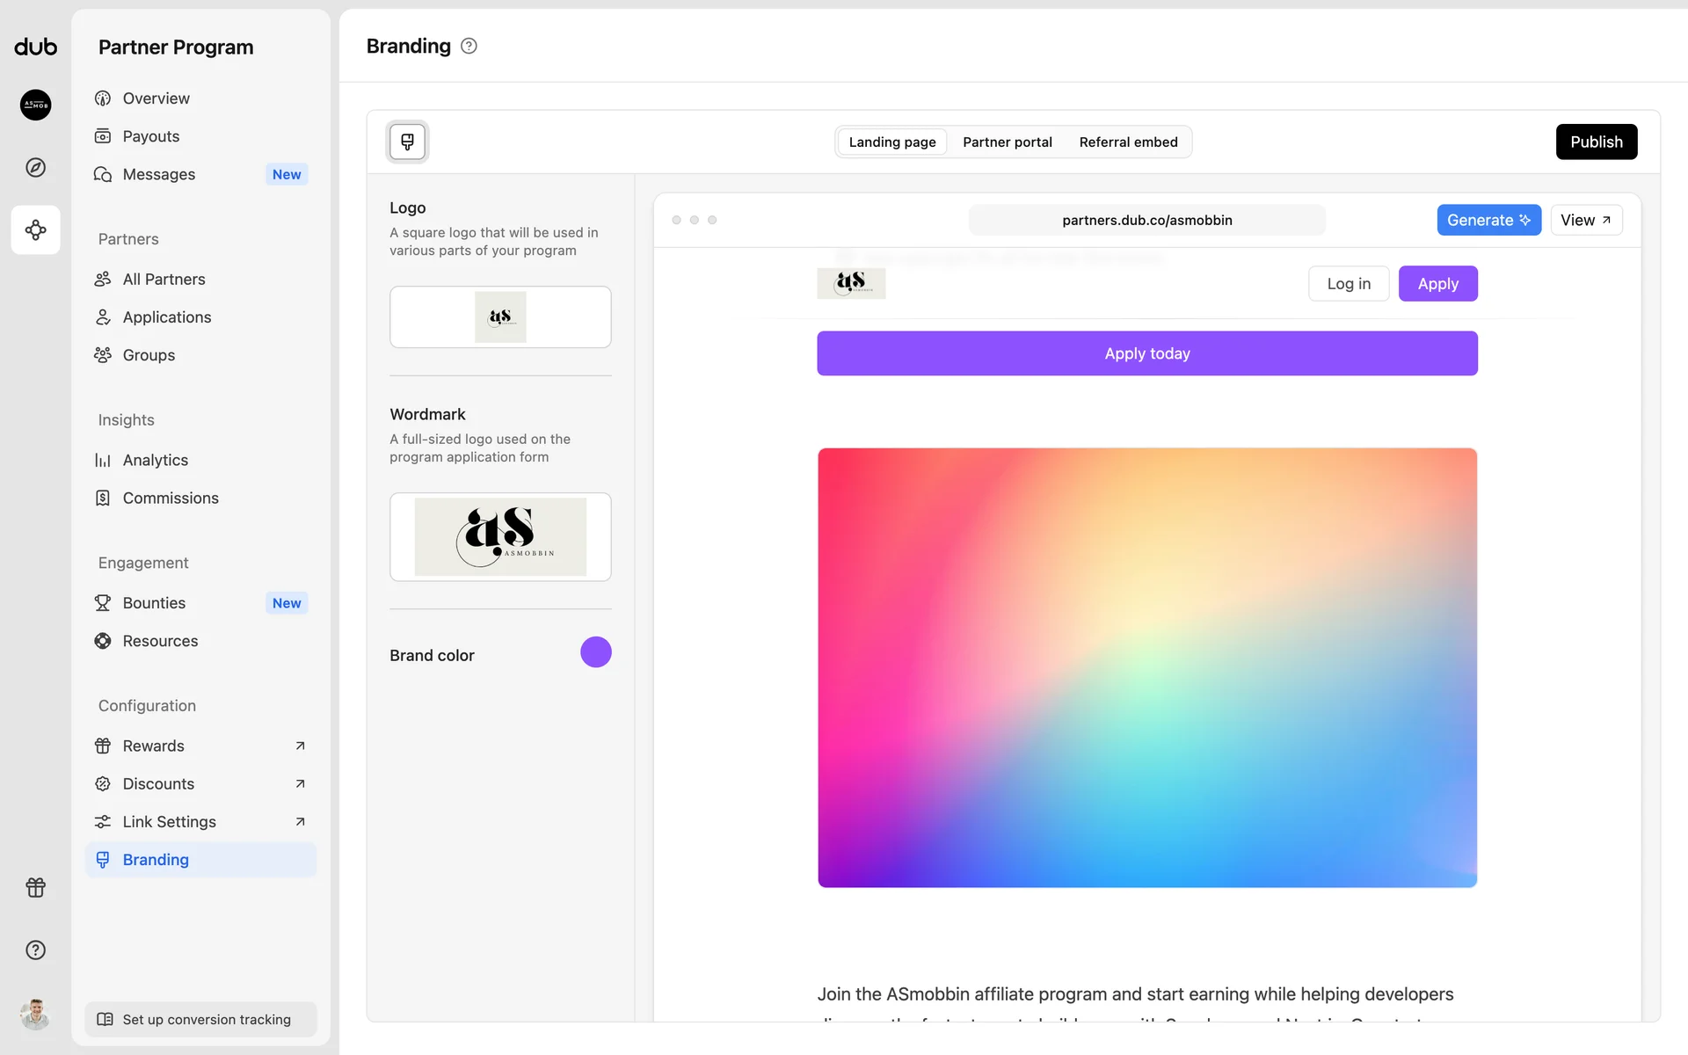Viewport: 1688px width, 1055px height.
Task: Toggle the brush panel icon button
Action: coord(407,142)
